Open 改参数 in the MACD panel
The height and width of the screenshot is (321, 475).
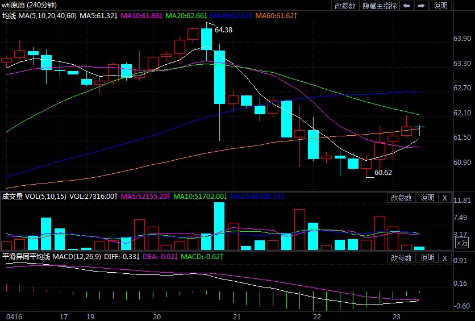pyautogui.click(x=401, y=258)
